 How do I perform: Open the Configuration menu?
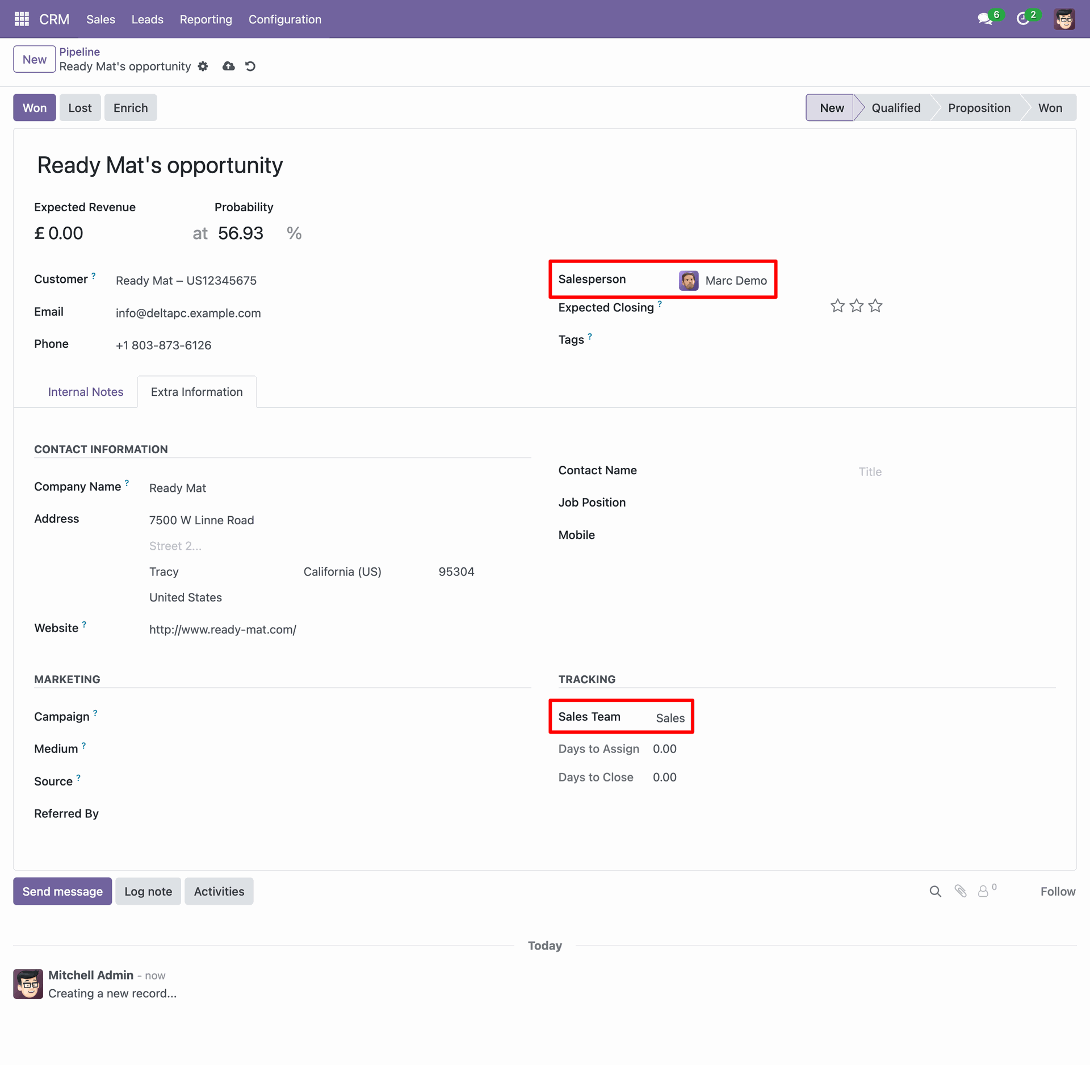(x=285, y=19)
